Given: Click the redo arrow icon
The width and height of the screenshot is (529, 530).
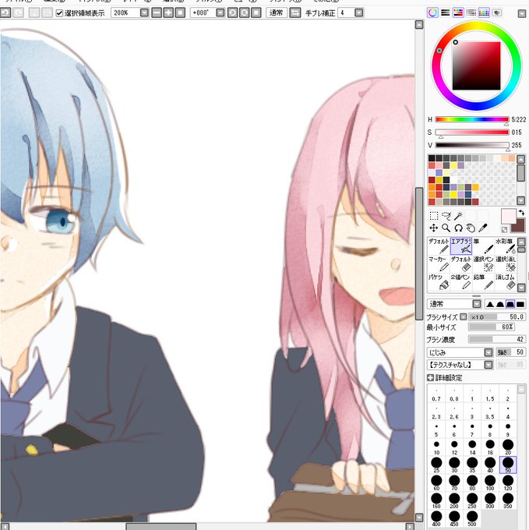Looking at the screenshot, I should click(18, 12).
